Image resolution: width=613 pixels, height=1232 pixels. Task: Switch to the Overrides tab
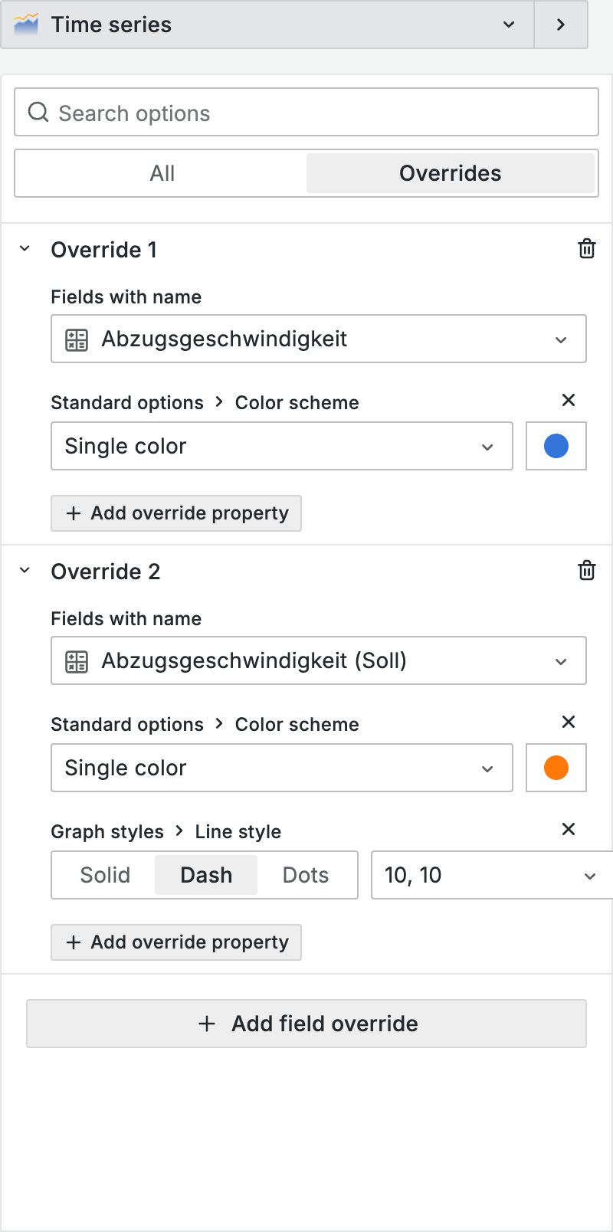(x=450, y=173)
